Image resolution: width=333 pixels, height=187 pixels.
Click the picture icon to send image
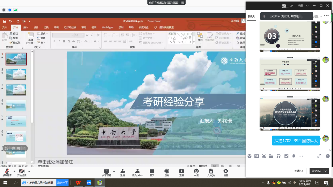tap(286, 156)
